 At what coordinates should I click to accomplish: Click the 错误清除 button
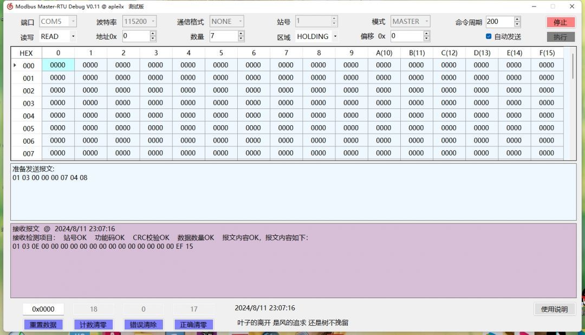click(x=144, y=324)
